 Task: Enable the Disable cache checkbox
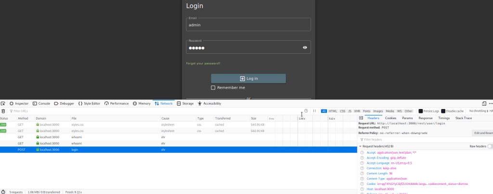point(443,111)
